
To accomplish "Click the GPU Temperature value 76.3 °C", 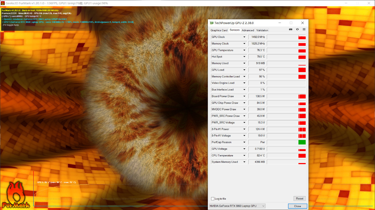I will click(x=257, y=50).
